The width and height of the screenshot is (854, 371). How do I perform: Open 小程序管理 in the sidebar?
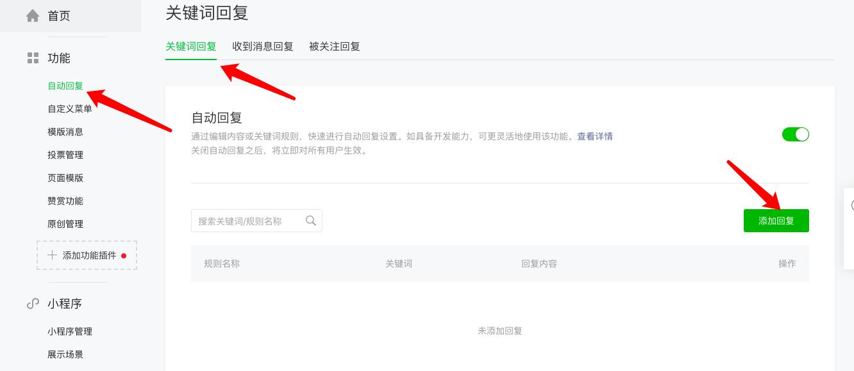[70, 331]
